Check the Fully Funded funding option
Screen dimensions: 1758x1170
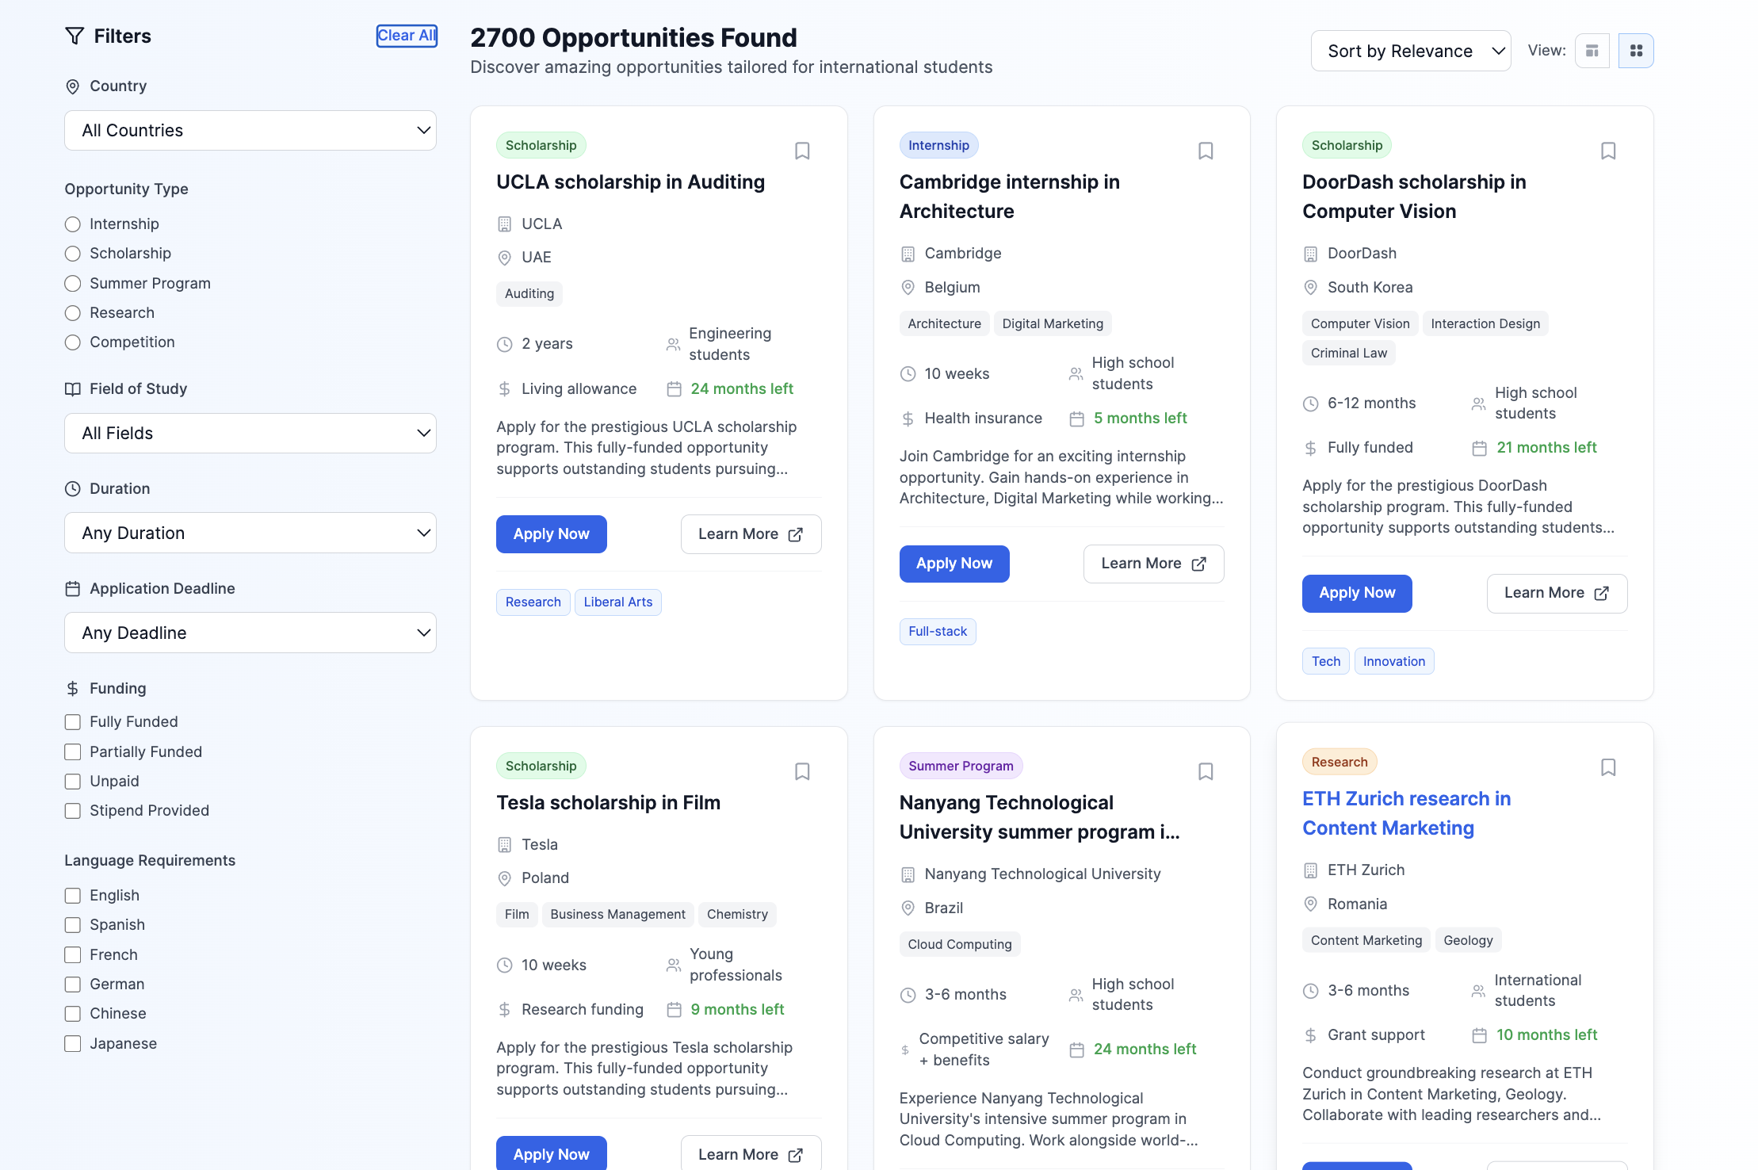[x=73, y=722]
